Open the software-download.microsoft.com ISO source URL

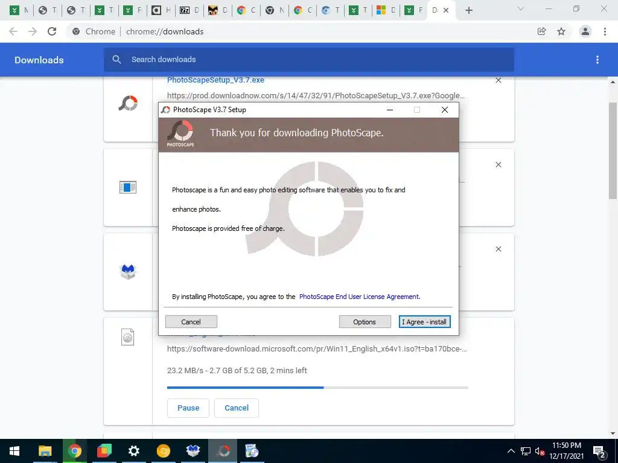(317, 349)
